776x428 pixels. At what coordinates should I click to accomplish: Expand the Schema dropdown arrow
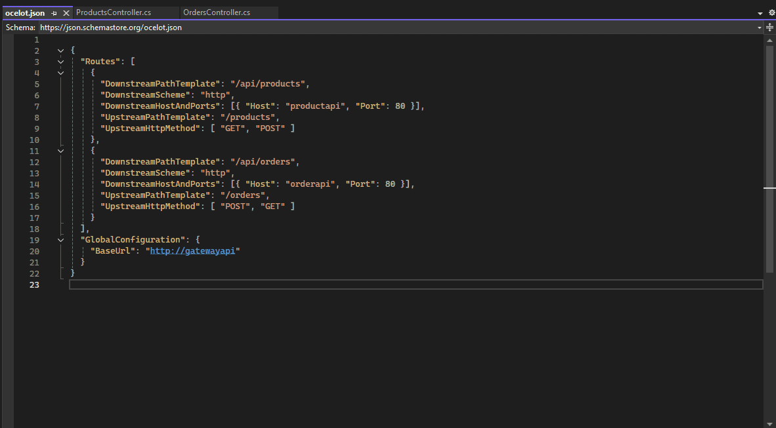759,28
